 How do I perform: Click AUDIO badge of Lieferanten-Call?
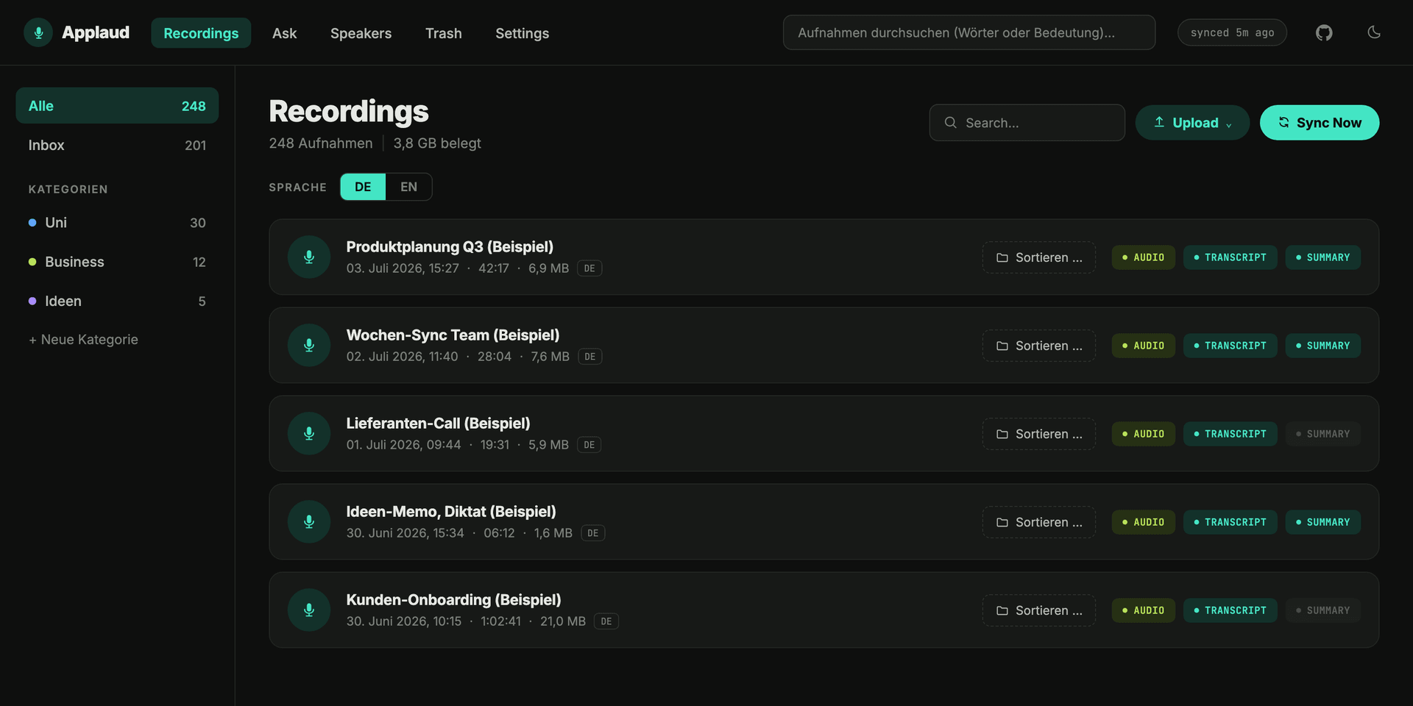[x=1143, y=434]
